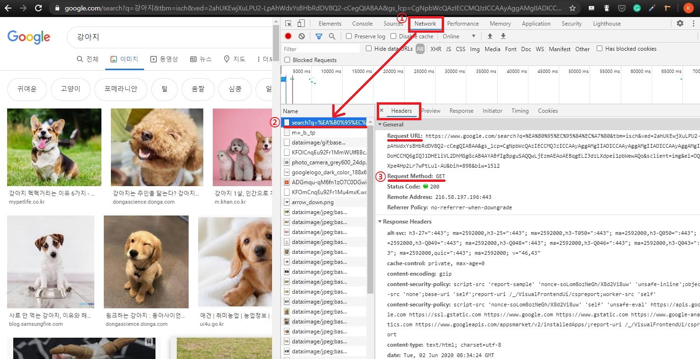Open Google 동영상 (videos) search tab

(164, 59)
